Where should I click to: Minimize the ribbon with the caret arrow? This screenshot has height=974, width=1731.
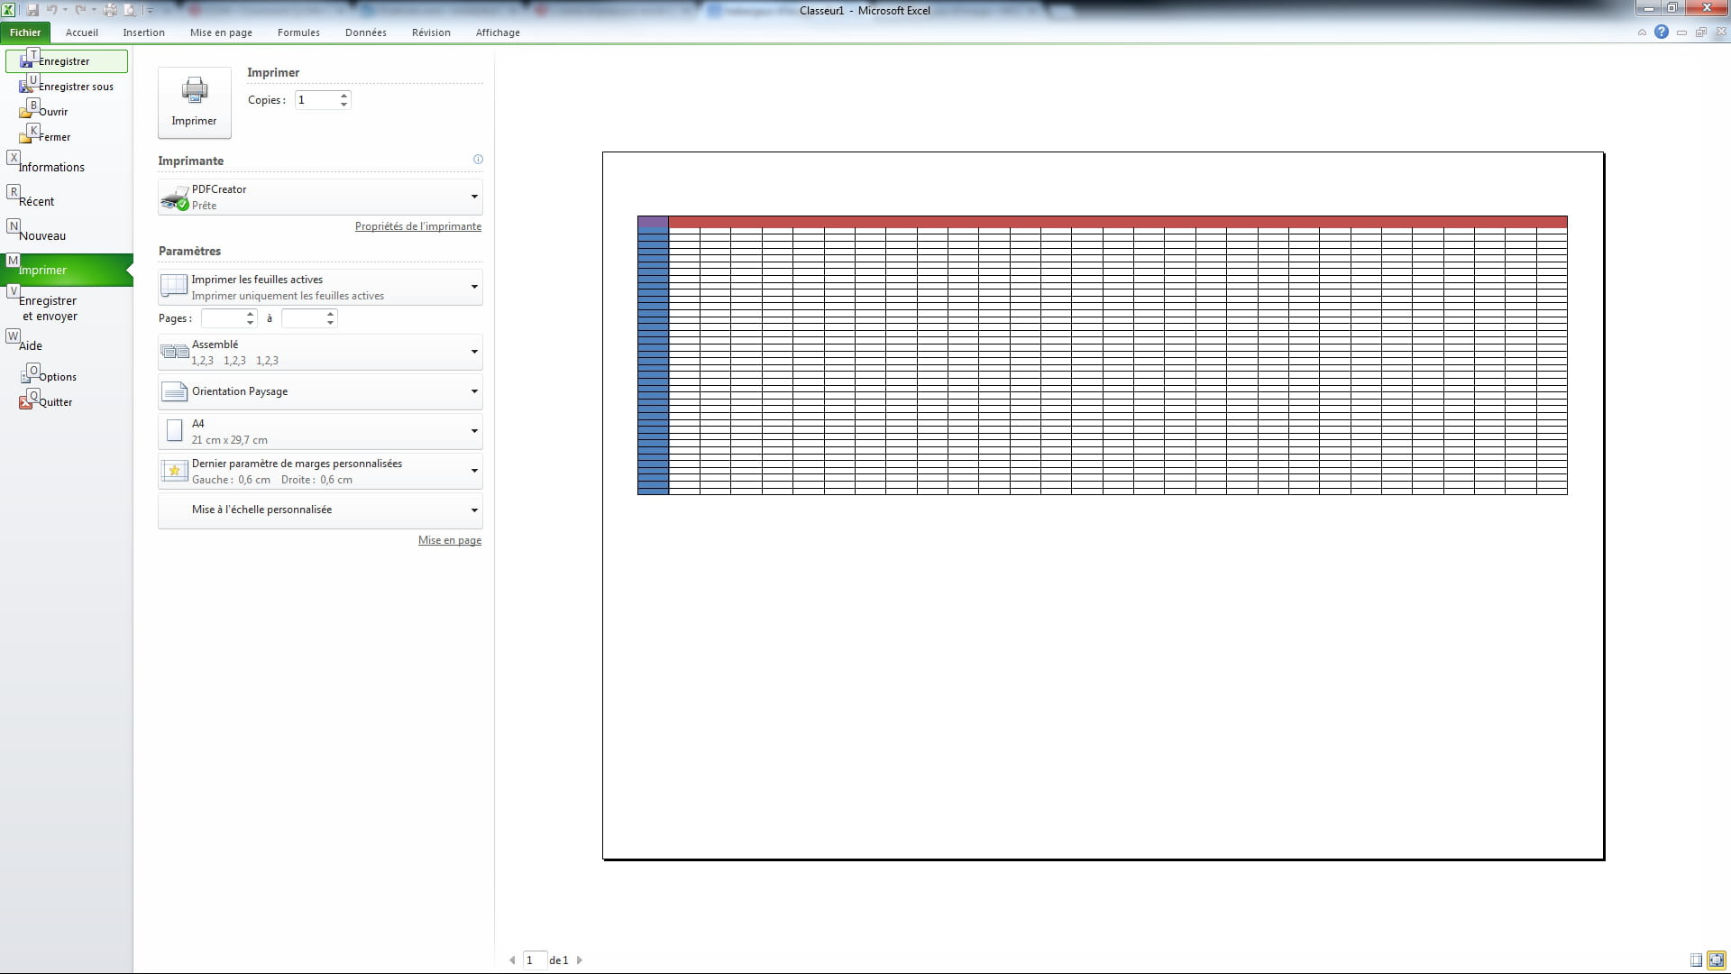tap(1641, 32)
